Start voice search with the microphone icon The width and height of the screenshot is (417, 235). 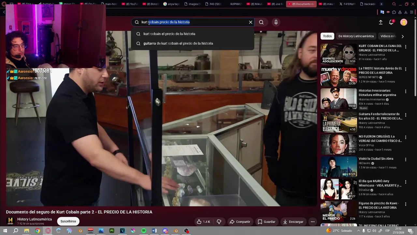coord(276,22)
